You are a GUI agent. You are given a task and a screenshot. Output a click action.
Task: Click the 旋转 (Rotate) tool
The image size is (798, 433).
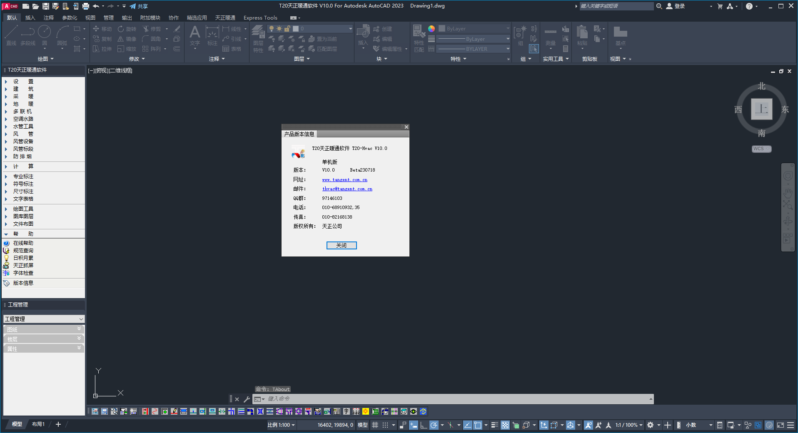(127, 29)
